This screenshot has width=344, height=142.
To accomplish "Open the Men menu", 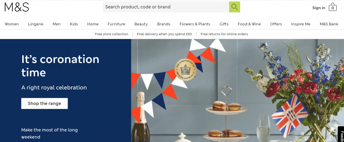I will (x=56, y=24).
